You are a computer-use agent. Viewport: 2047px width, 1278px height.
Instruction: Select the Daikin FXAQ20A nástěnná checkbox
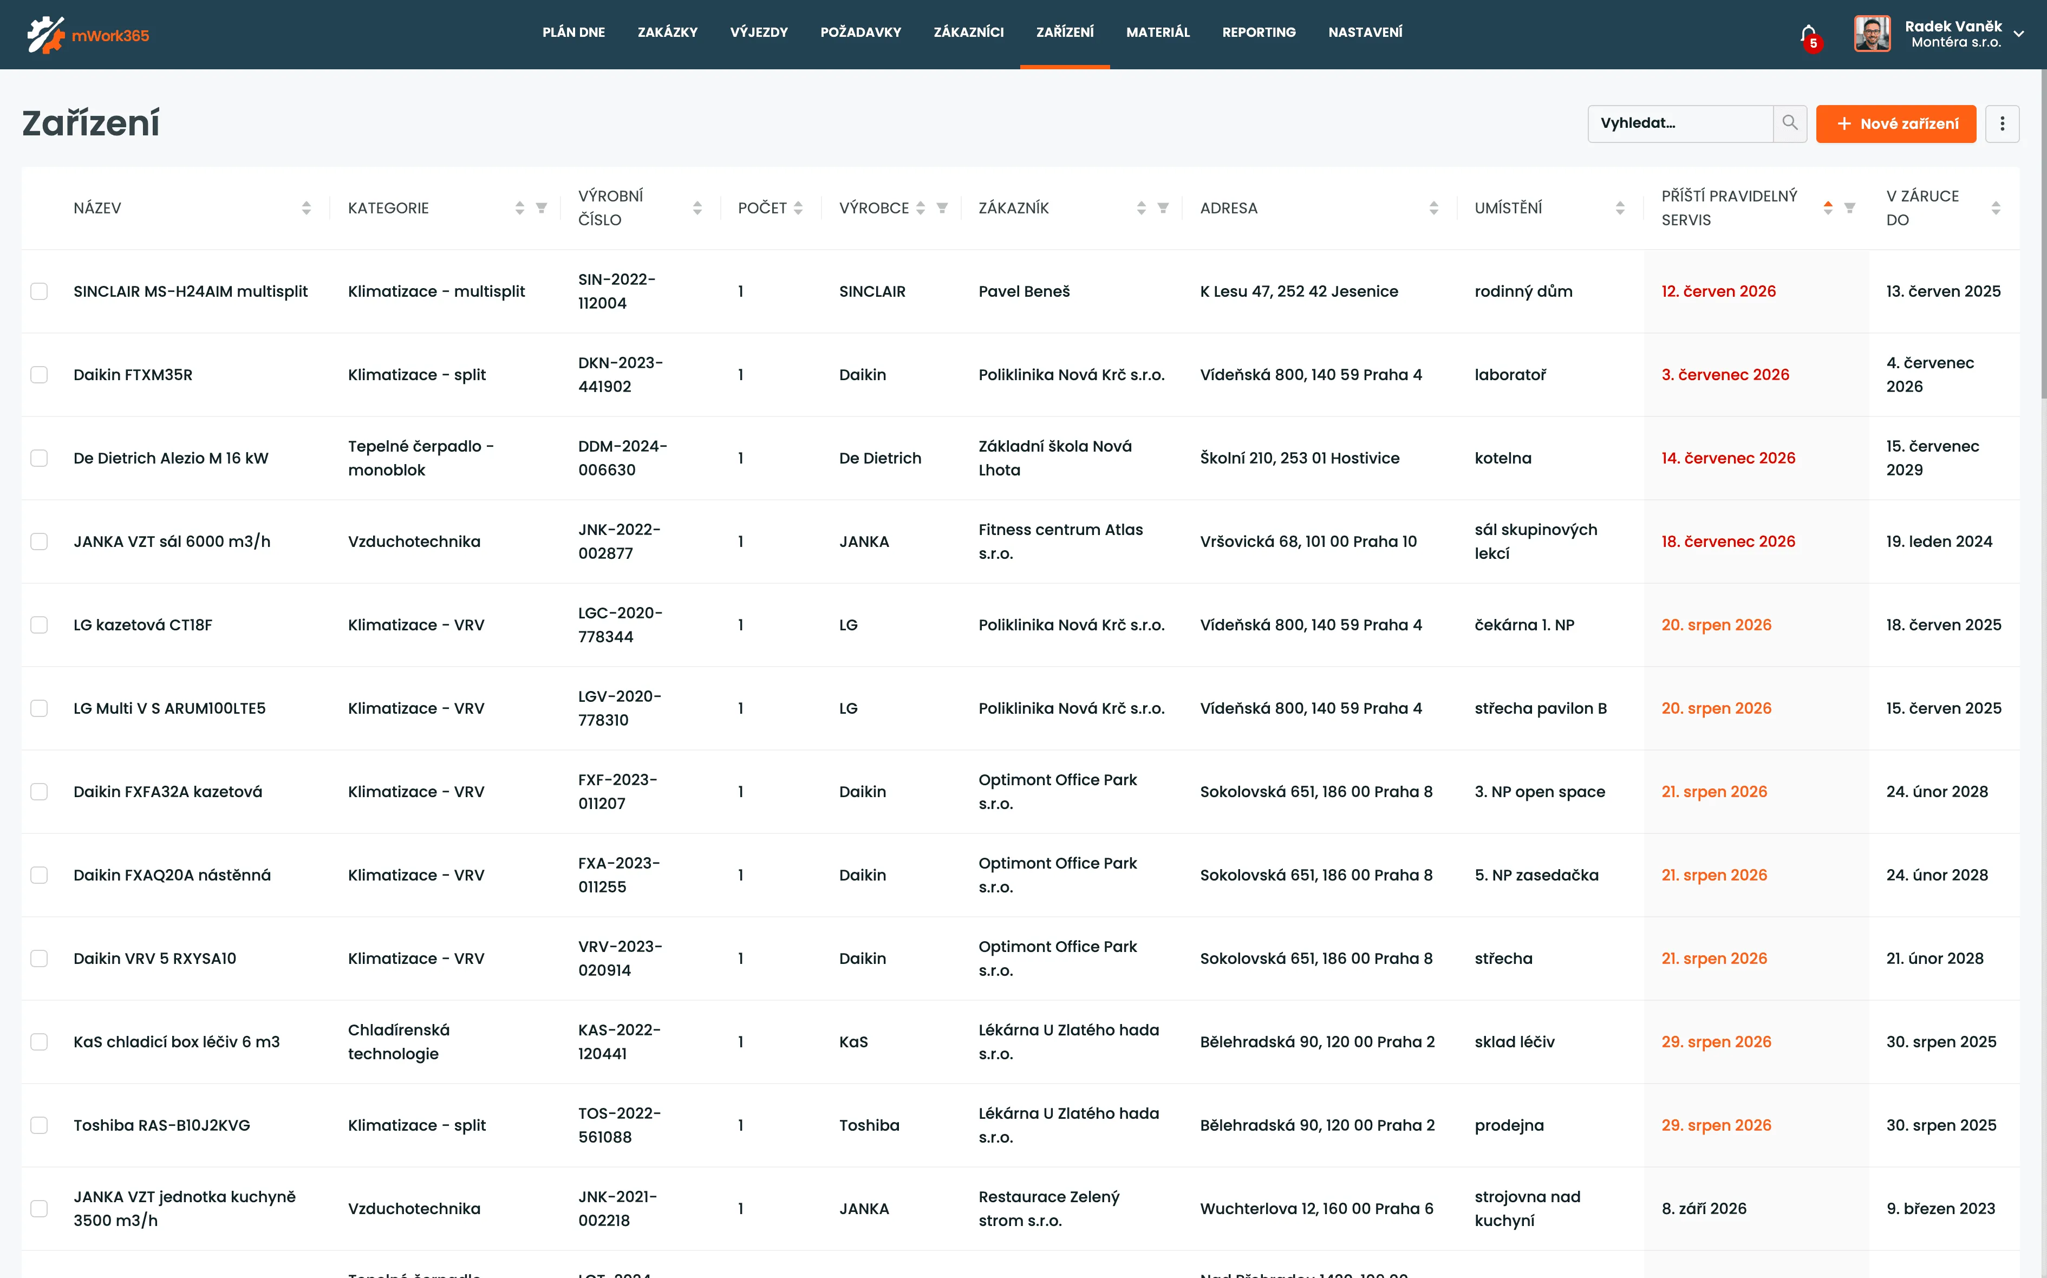(39, 876)
